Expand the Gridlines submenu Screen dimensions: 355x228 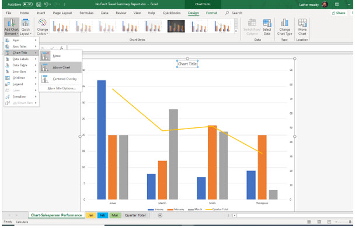21,78
